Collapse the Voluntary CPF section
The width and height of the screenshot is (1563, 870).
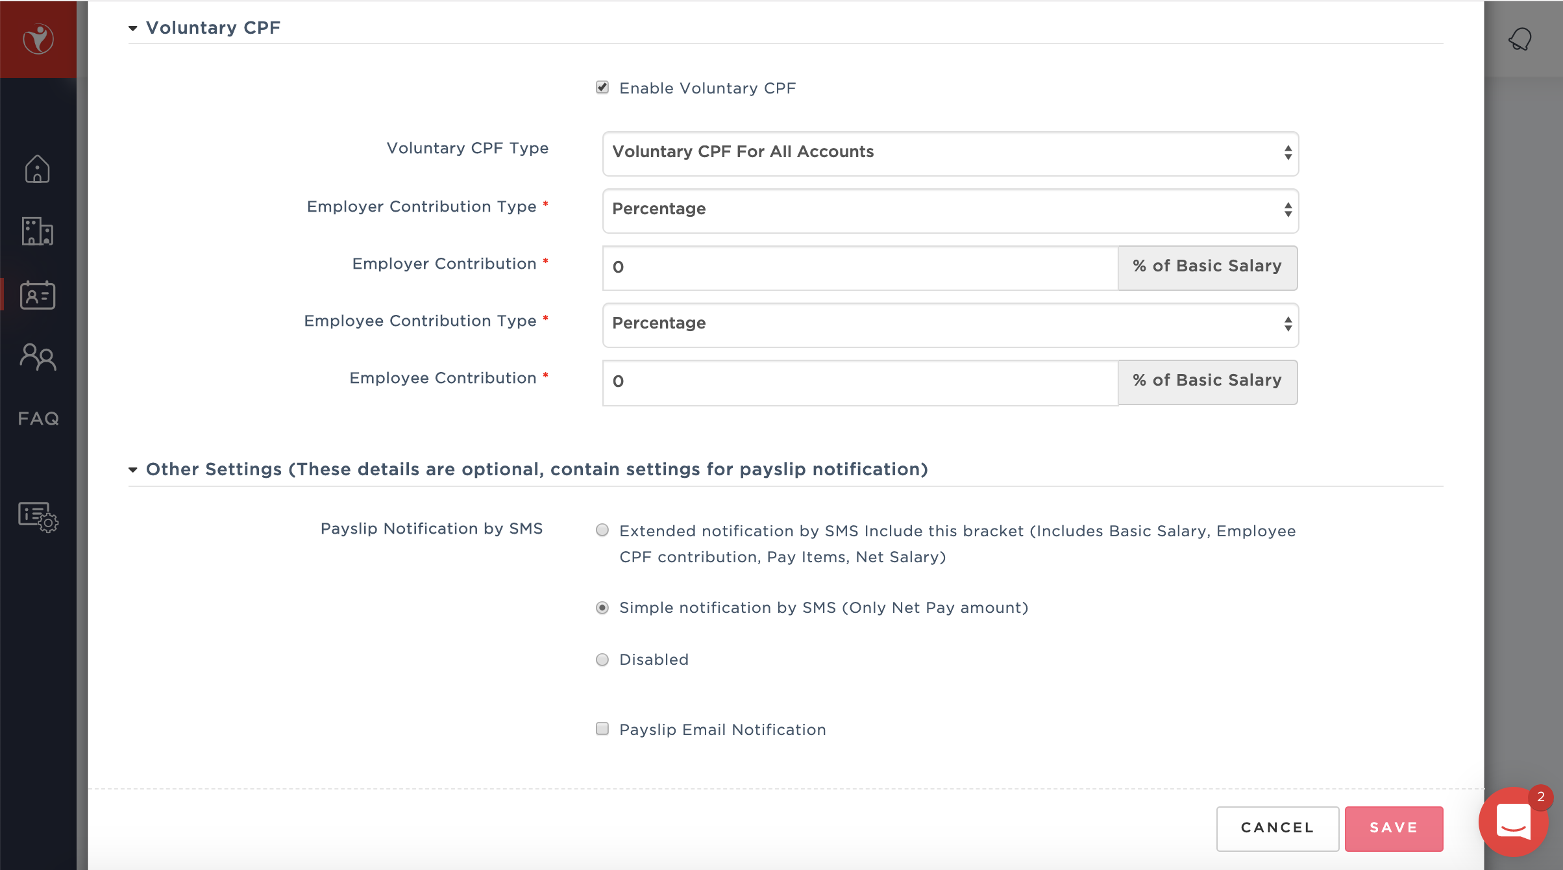click(133, 28)
